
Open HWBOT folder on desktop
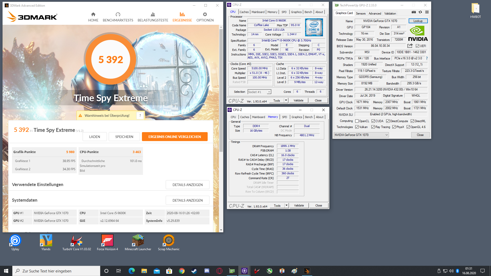475,11
